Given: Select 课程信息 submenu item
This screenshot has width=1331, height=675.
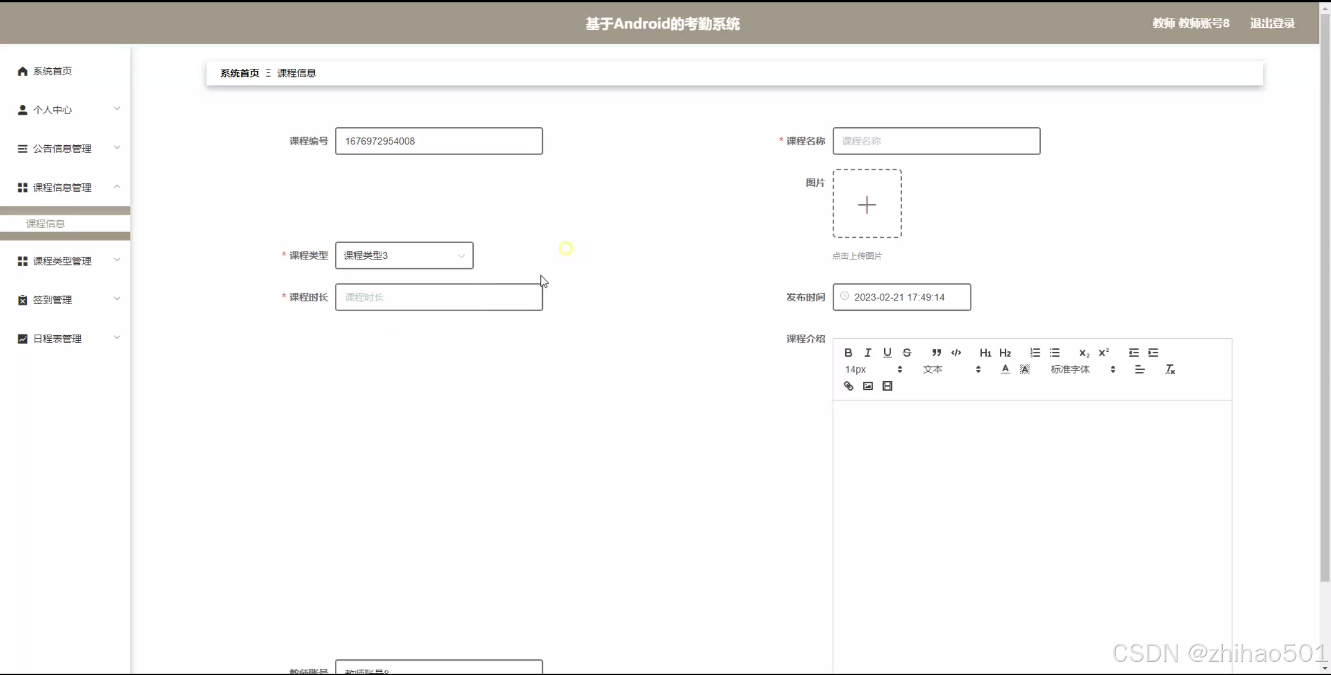Looking at the screenshot, I should [x=45, y=223].
